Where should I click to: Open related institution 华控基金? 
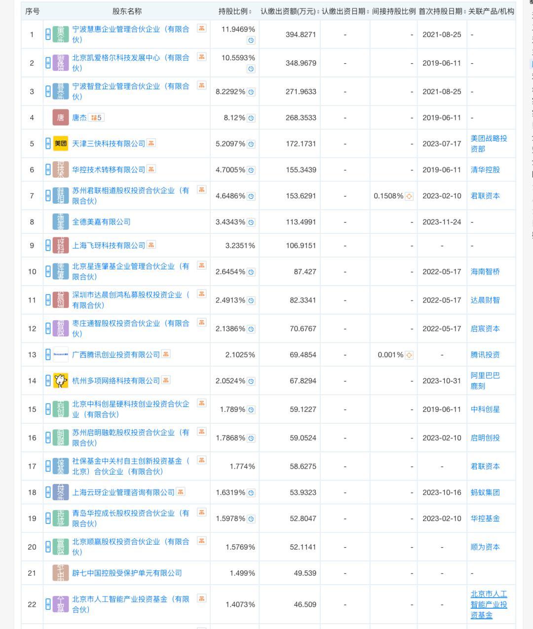[x=485, y=518]
